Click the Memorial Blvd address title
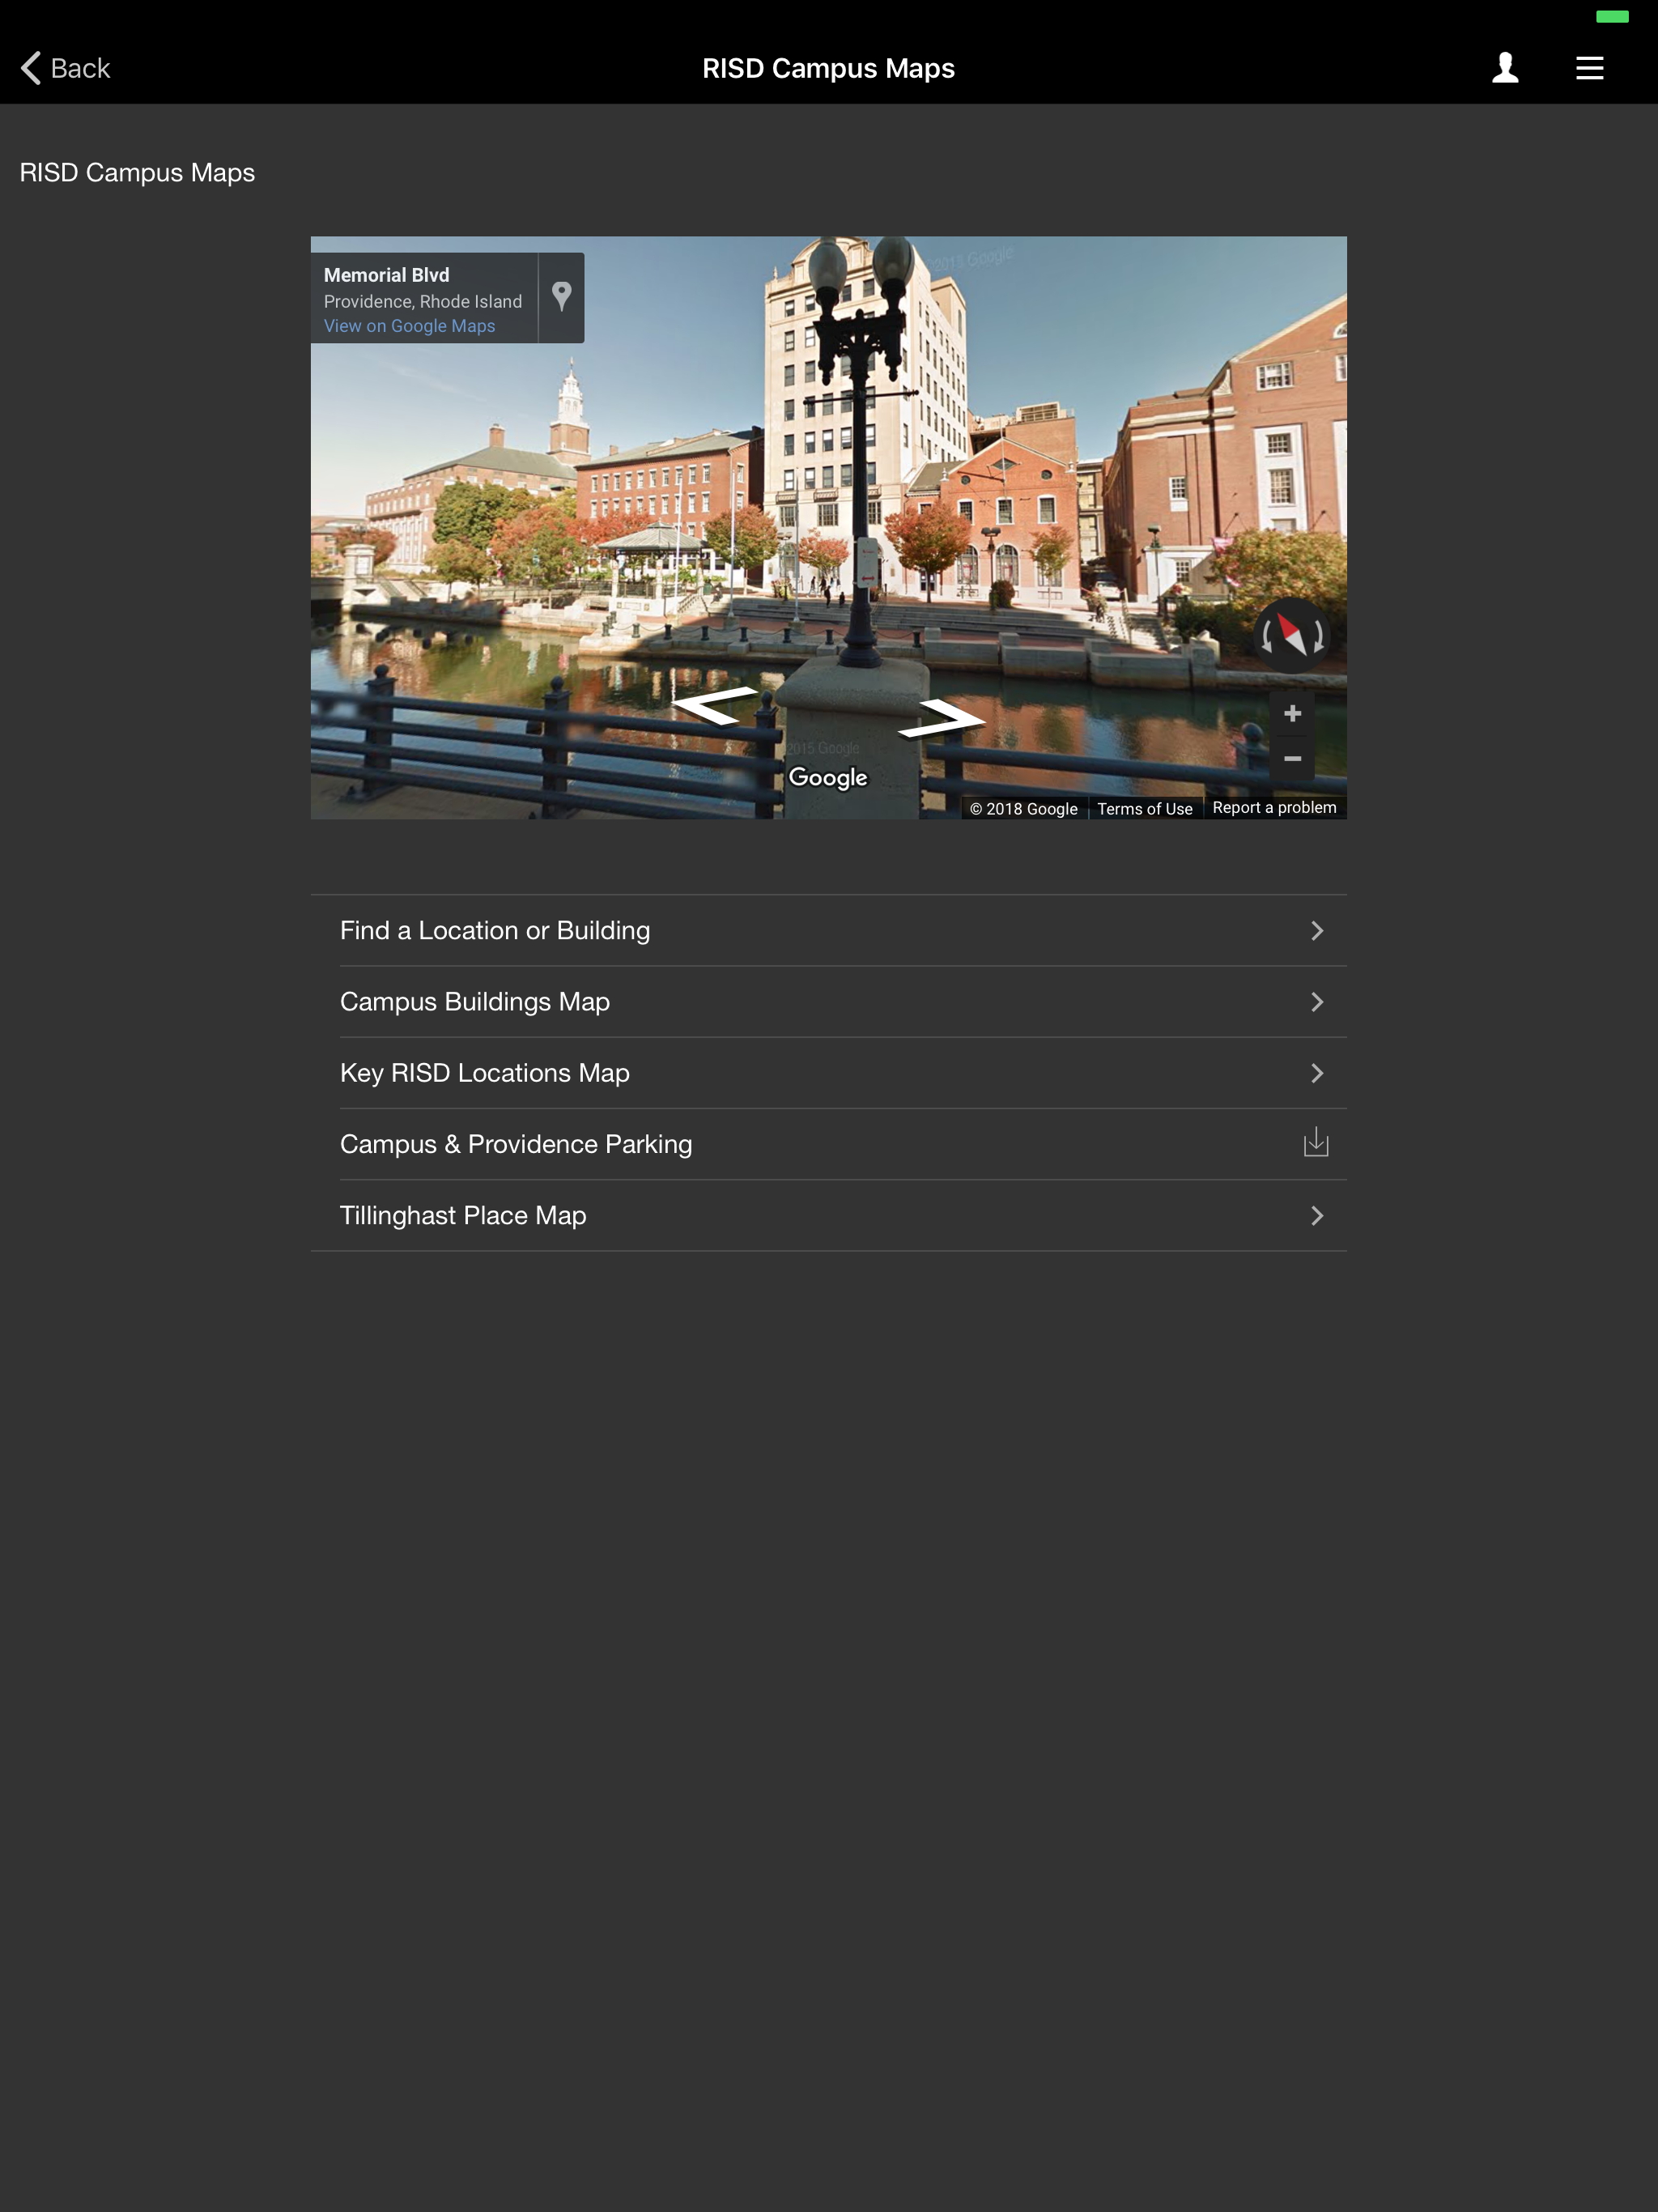Screen dimensions: 1658x2212 tap(386, 275)
